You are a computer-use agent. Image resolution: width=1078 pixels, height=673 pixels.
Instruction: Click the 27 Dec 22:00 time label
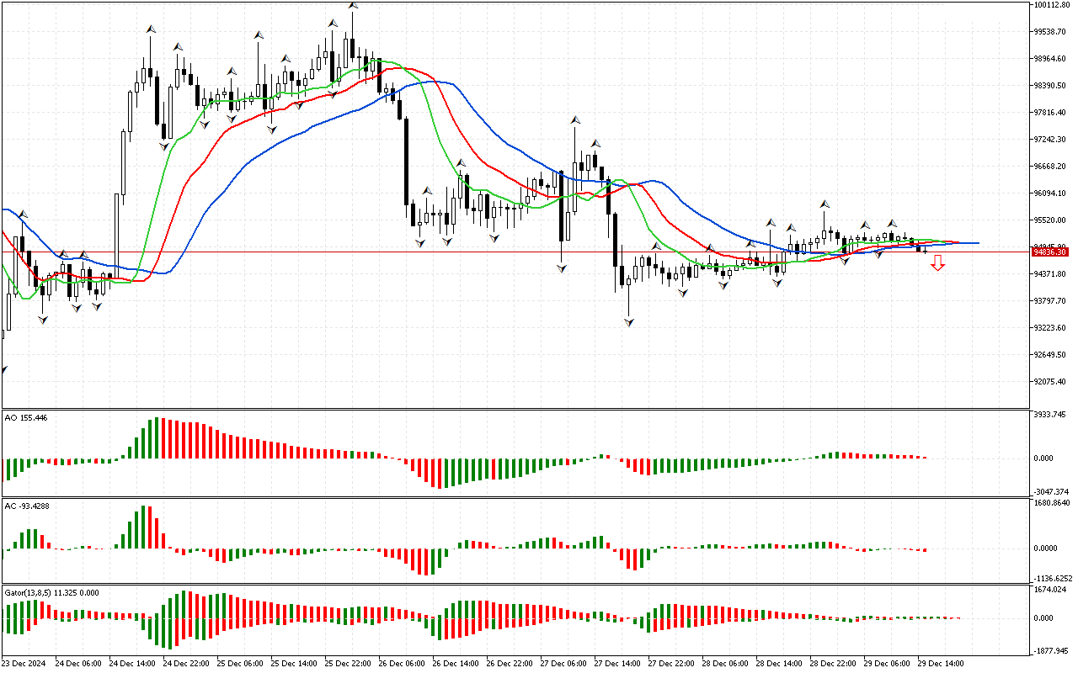[671, 664]
